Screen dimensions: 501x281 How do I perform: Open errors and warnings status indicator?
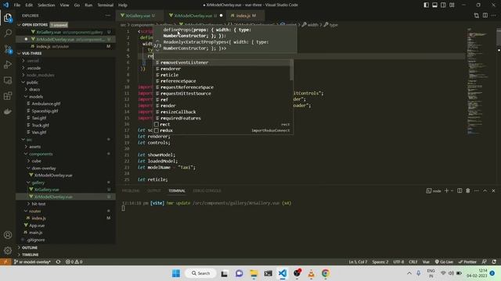(x=74, y=261)
